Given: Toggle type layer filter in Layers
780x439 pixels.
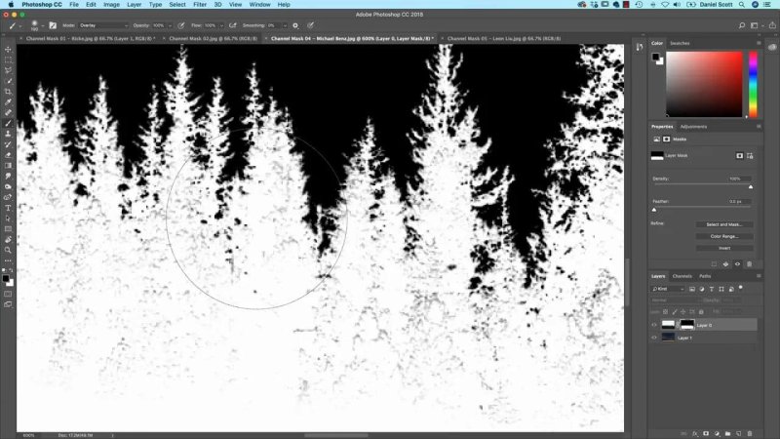Looking at the screenshot, I should 712,289.
